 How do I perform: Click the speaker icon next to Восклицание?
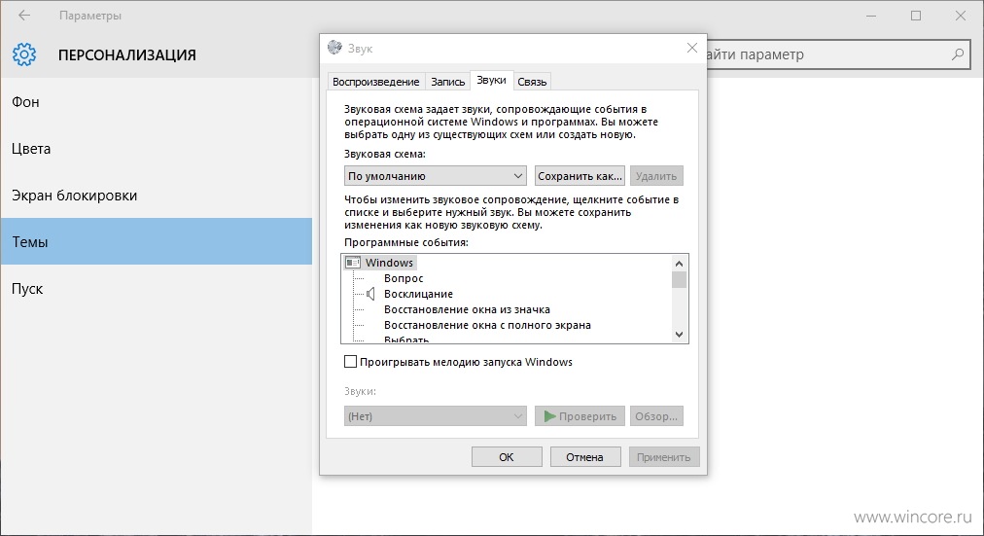click(370, 294)
